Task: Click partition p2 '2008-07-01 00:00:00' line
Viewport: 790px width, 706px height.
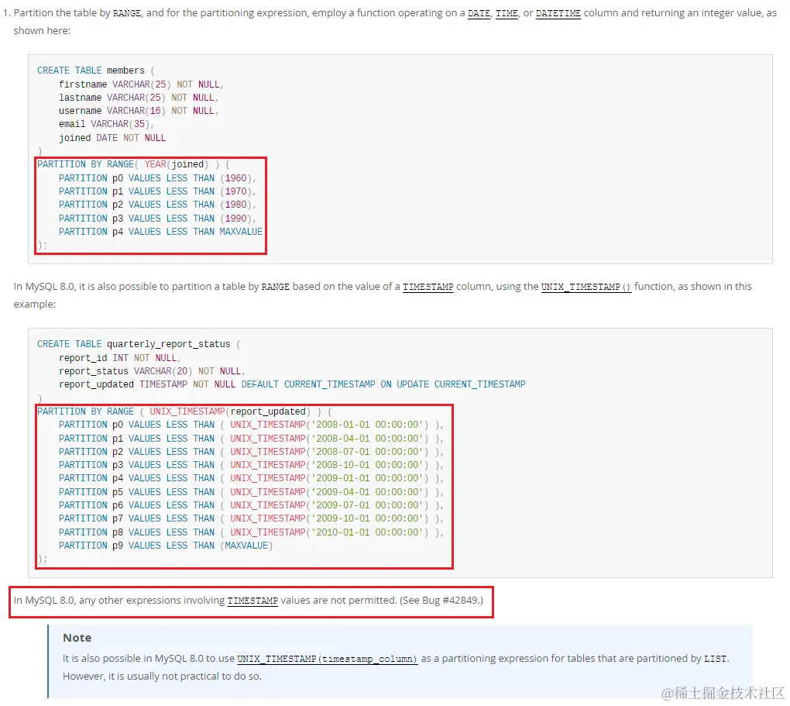Action: pos(251,452)
